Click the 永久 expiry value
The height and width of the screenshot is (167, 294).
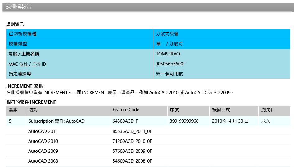pyautogui.click(x=266, y=121)
